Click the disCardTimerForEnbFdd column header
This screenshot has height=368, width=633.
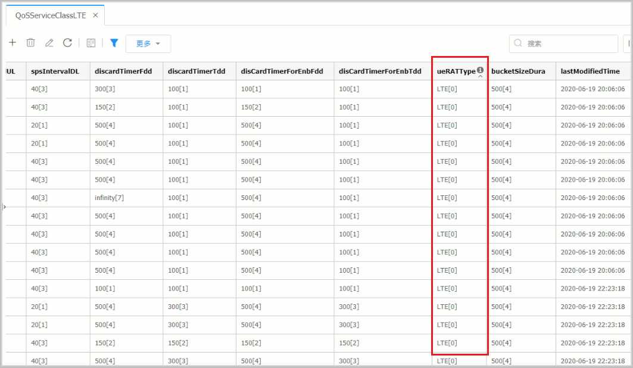click(282, 71)
